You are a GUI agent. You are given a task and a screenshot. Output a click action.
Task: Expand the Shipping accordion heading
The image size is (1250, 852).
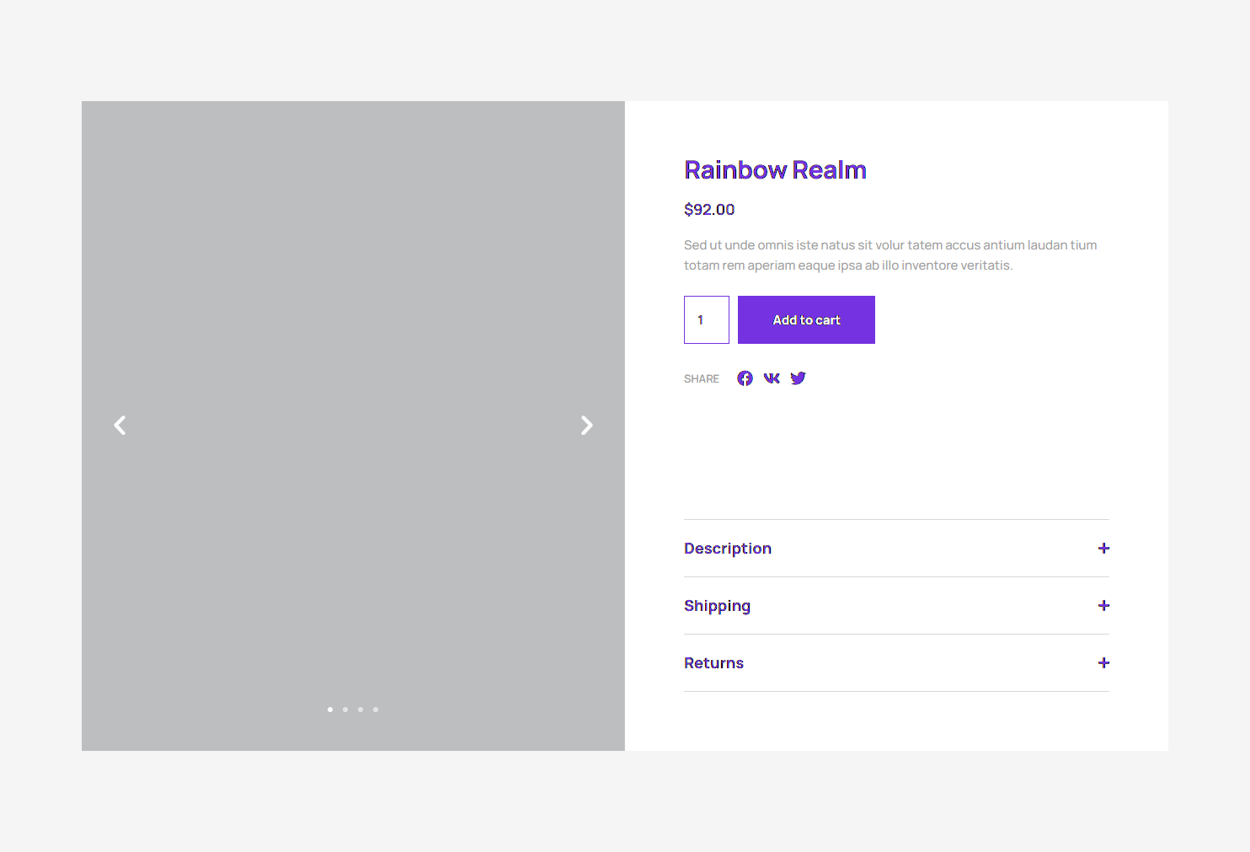point(717,606)
